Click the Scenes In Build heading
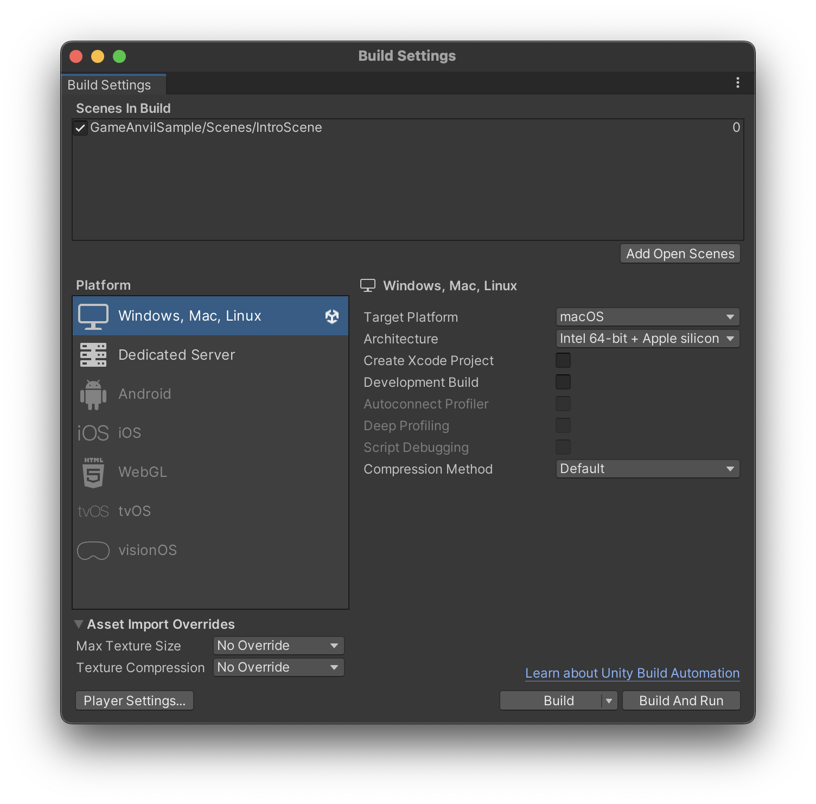Viewport: 816px width, 804px height. 123,109
